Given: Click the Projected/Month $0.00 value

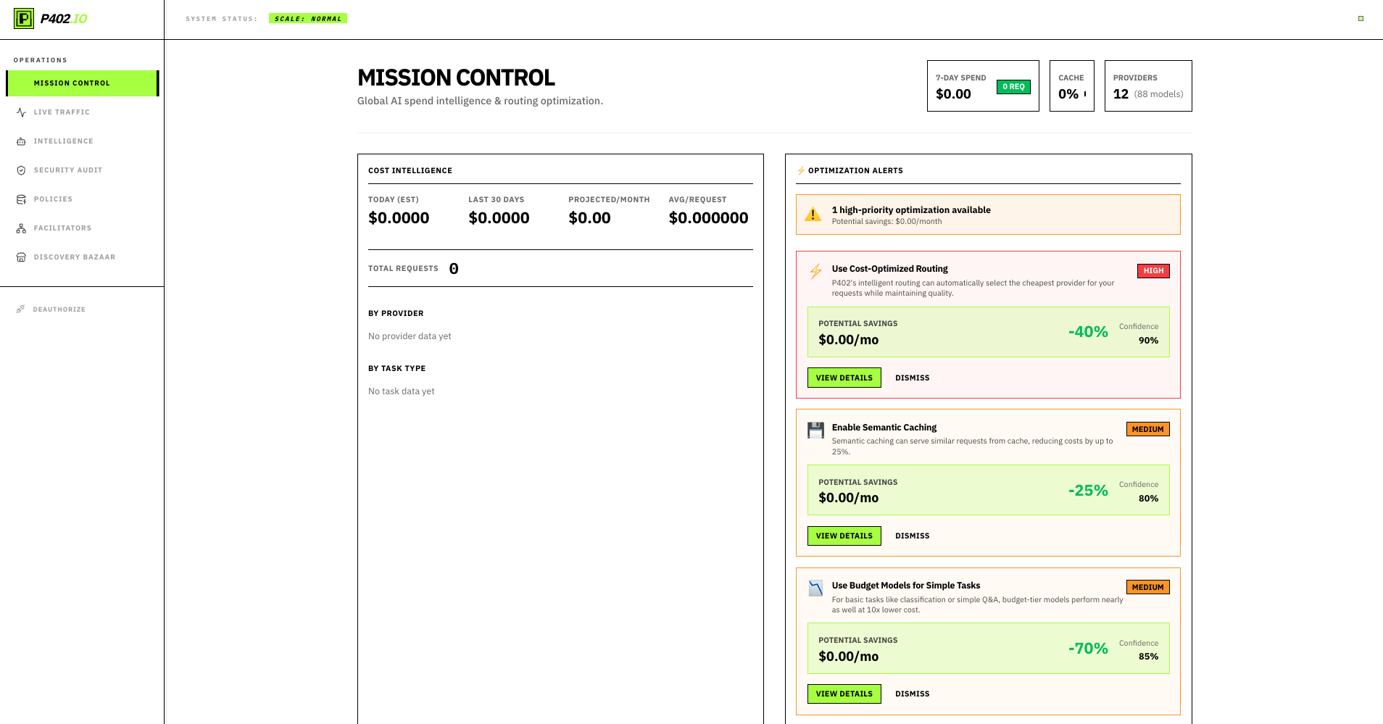Looking at the screenshot, I should pos(589,218).
